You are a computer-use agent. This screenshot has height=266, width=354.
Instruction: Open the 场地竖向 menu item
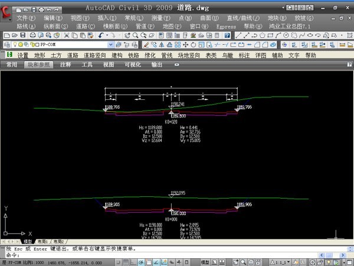[189, 55]
